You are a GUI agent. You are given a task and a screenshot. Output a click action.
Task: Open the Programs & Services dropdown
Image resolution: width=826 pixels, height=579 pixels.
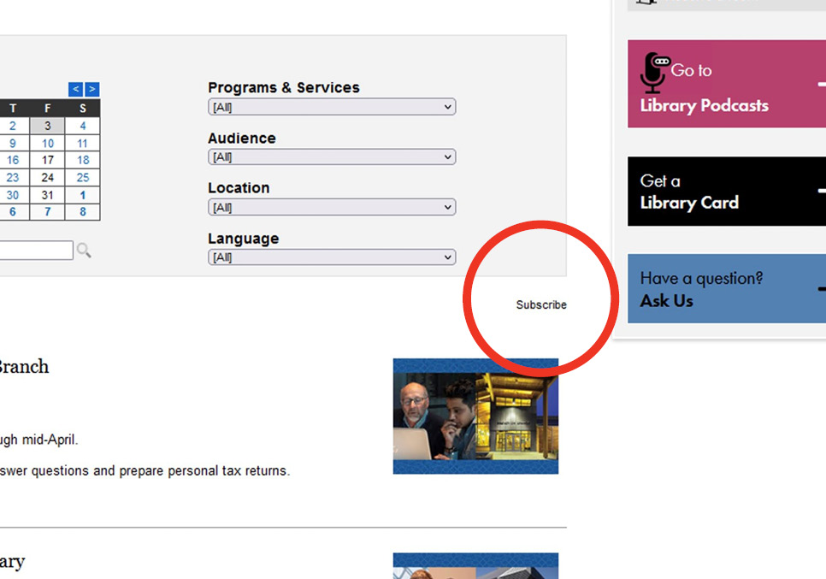pyautogui.click(x=332, y=106)
